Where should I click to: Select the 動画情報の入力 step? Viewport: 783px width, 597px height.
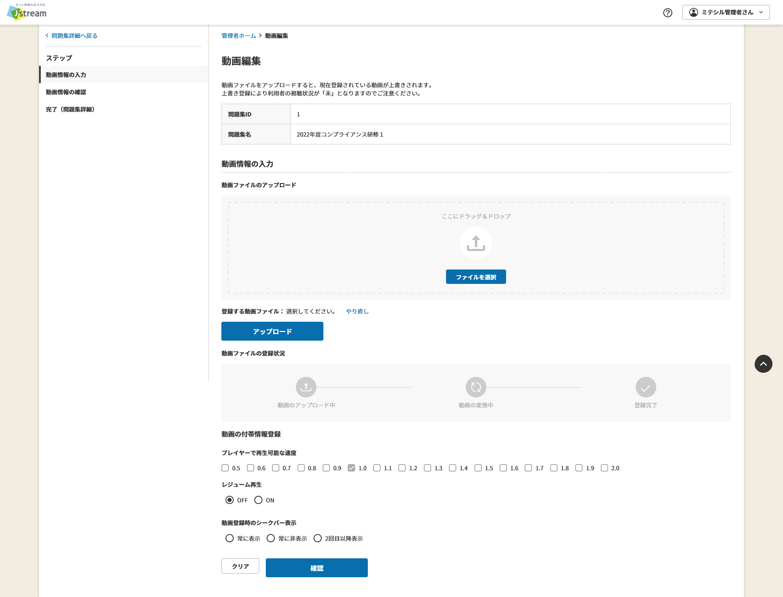123,74
